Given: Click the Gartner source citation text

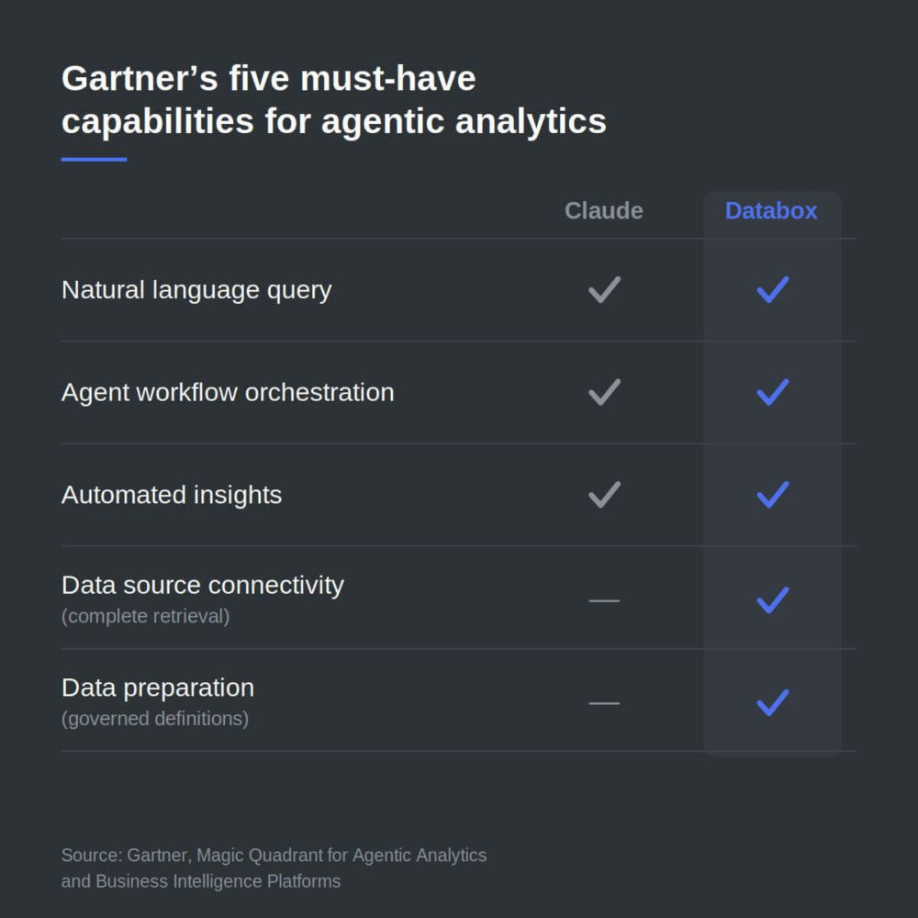Looking at the screenshot, I should pyautogui.click(x=274, y=868).
